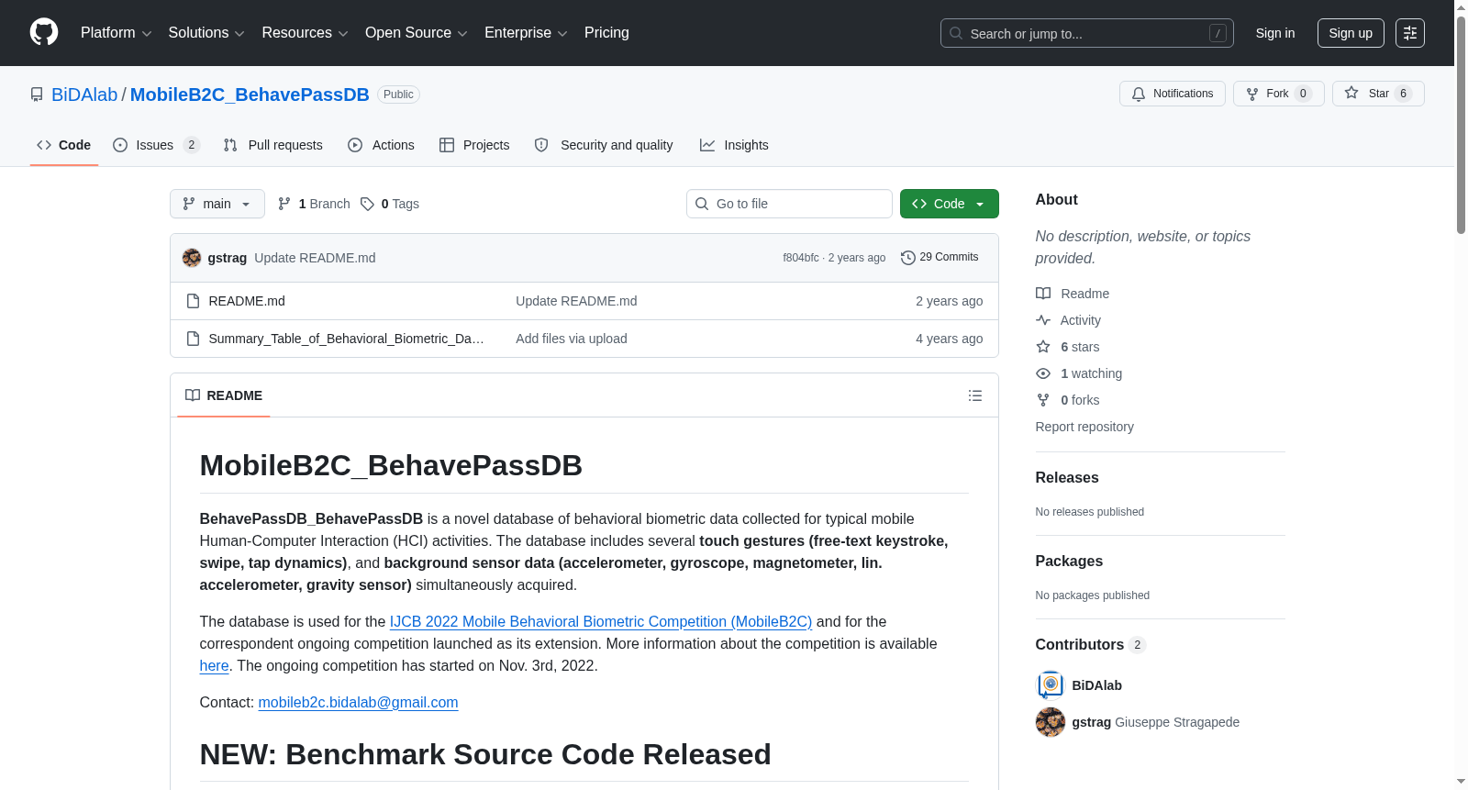
Task: Click the mobileb2c.bidalab@gmail.com contact link
Action: (358, 703)
